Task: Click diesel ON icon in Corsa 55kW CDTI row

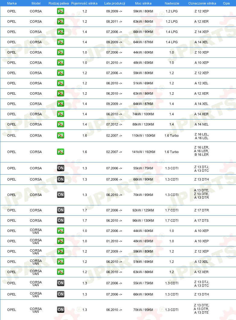Action: (x=60, y=168)
